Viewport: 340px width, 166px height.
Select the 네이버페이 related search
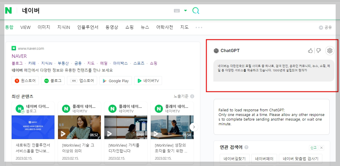(264, 159)
